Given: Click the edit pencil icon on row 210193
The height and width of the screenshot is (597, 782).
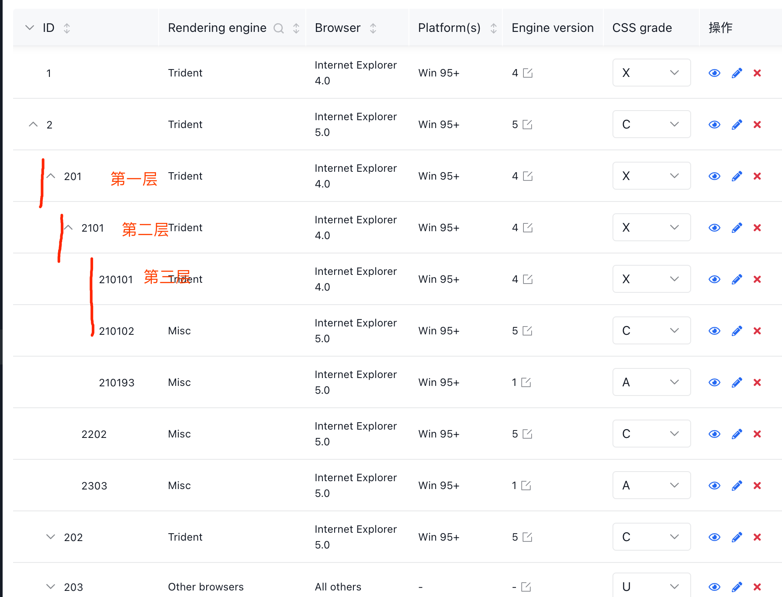Looking at the screenshot, I should pos(737,382).
